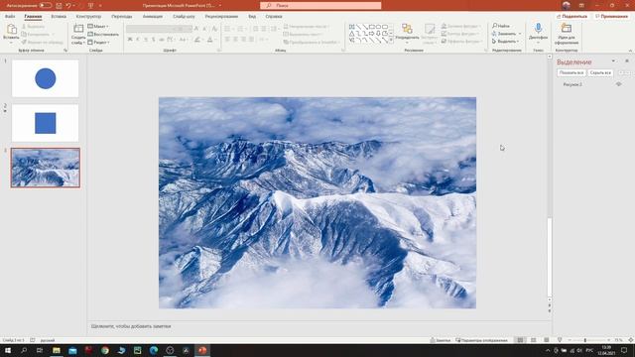
Task: Click Параметры отображения in status bar
Action: [x=481, y=340]
